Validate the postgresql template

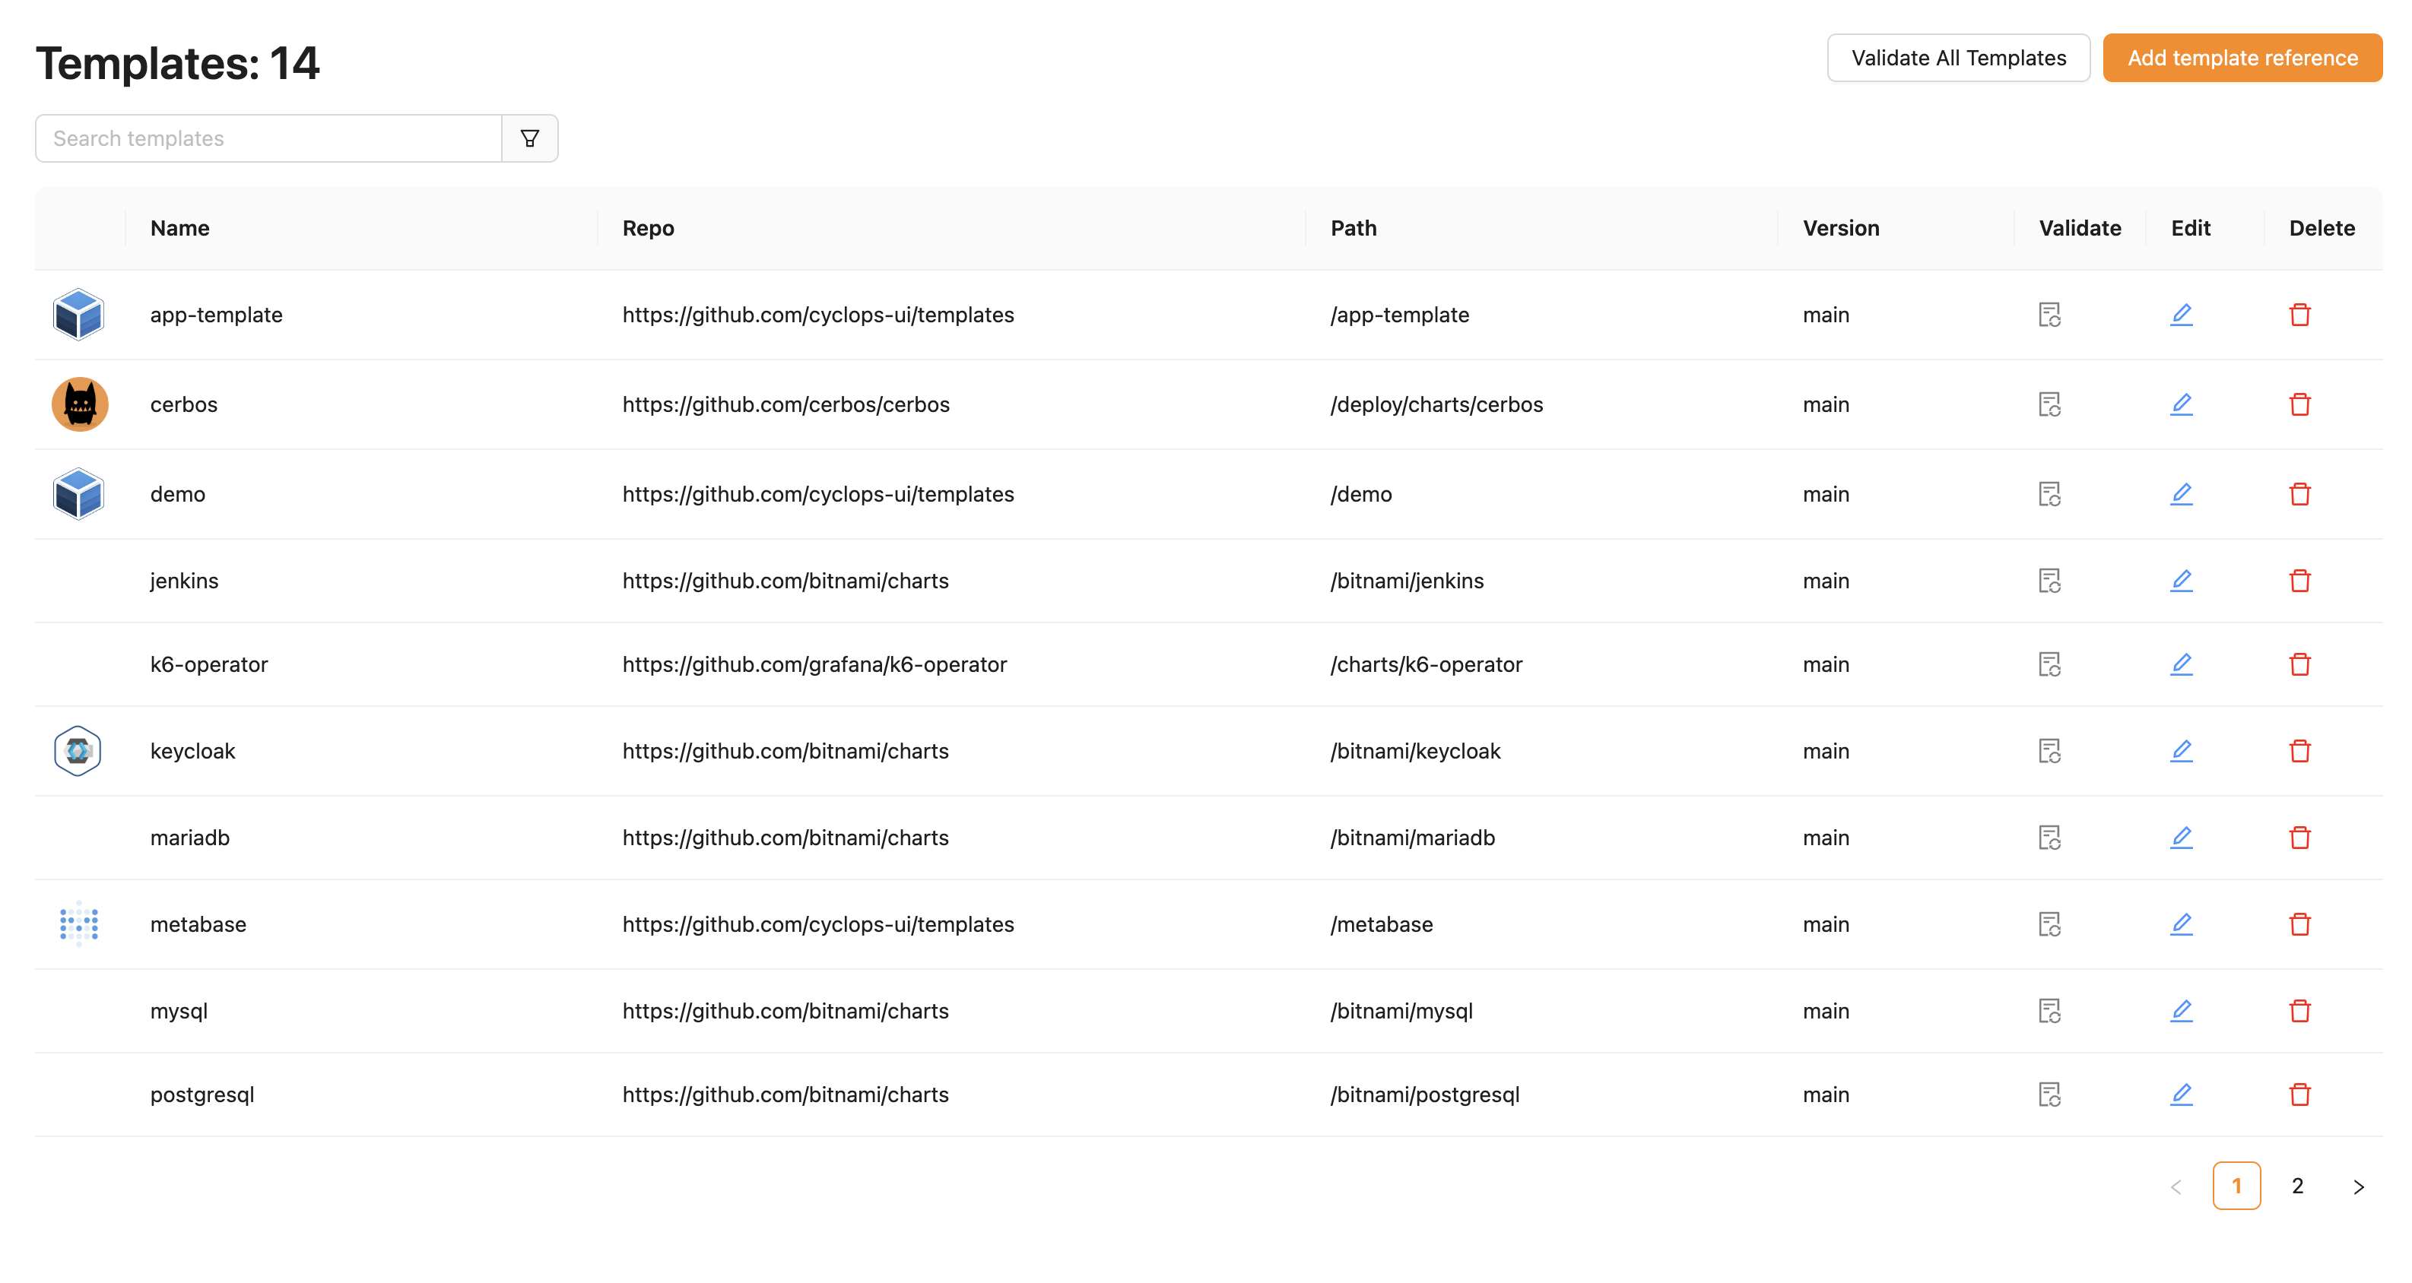2049,1095
